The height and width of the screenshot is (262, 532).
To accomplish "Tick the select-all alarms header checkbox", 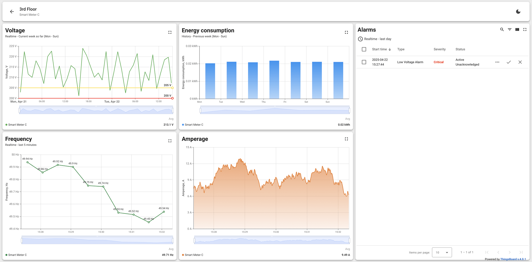I will tap(364, 49).
